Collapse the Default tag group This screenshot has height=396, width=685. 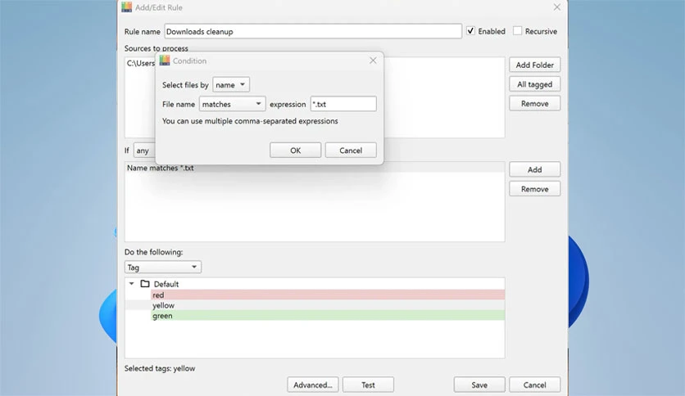coord(131,283)
